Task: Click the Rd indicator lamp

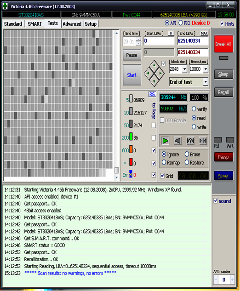Action: pyautogui.click(x=218, y=140)
